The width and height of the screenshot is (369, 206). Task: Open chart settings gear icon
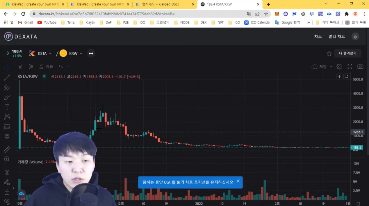[339, 67]
